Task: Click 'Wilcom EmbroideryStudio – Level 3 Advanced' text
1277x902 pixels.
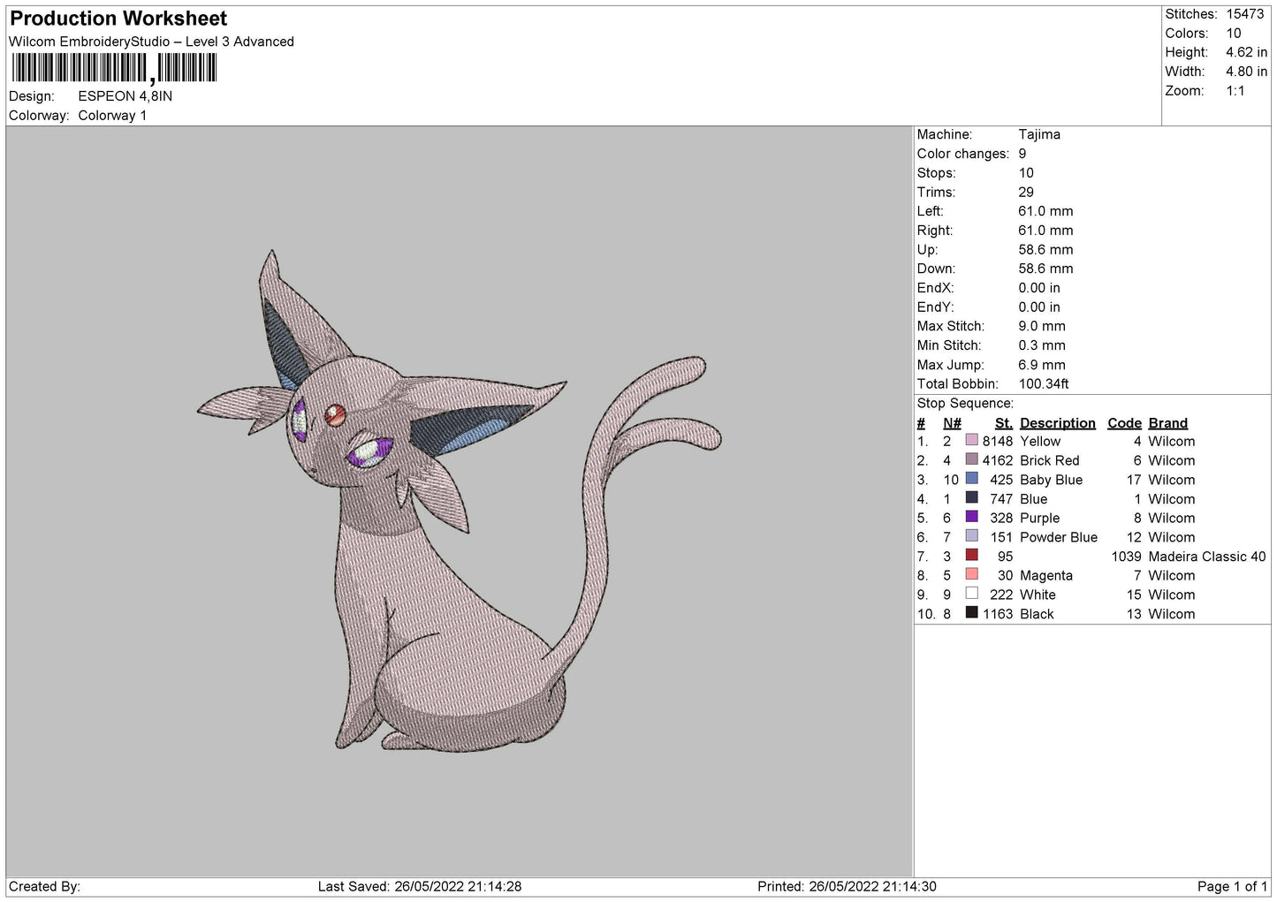Action: (x=151, y=42)
